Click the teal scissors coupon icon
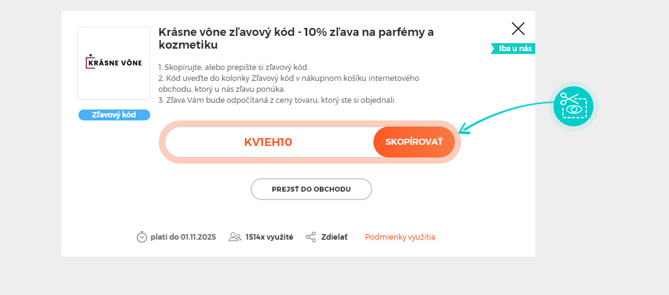The width and height of the screenshot is (669, 295). (x=573, y=106)
